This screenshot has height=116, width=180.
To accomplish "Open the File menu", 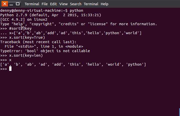I will coord(45,4).
